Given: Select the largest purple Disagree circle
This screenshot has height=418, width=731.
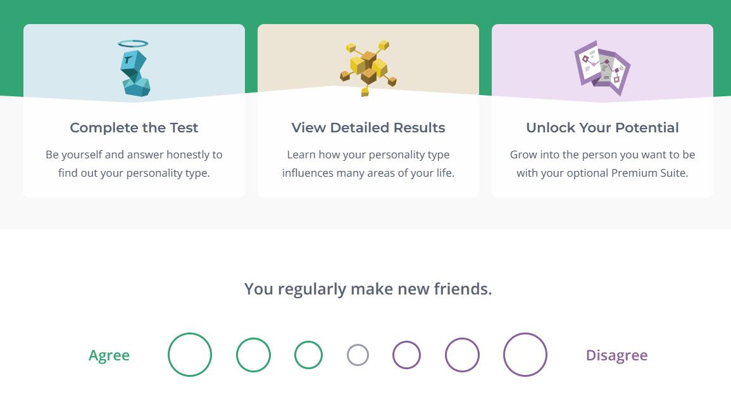Looking at the screenshot, I should click(x=525, y=355).
